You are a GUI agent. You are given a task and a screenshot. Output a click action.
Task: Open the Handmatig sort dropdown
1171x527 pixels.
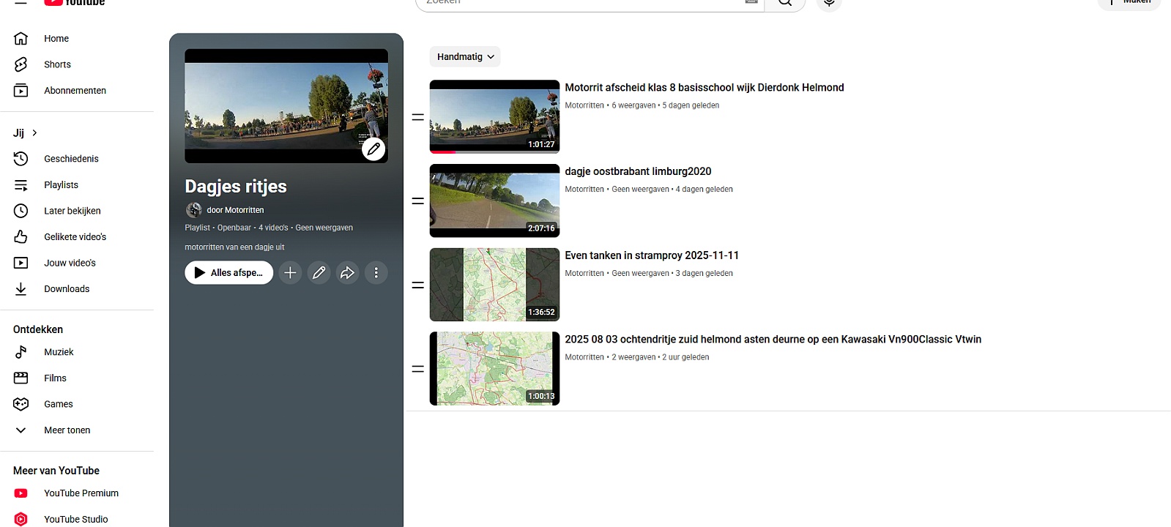465,57
